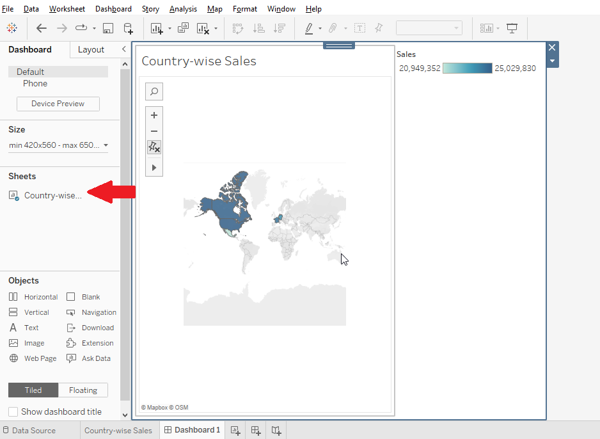Expand map toolbar with arrow button

click(x=154, y=168)
